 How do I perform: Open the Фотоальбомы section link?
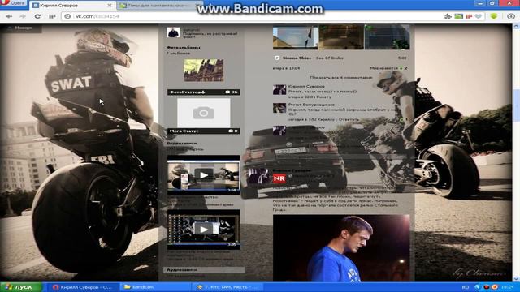pos(184,47)
